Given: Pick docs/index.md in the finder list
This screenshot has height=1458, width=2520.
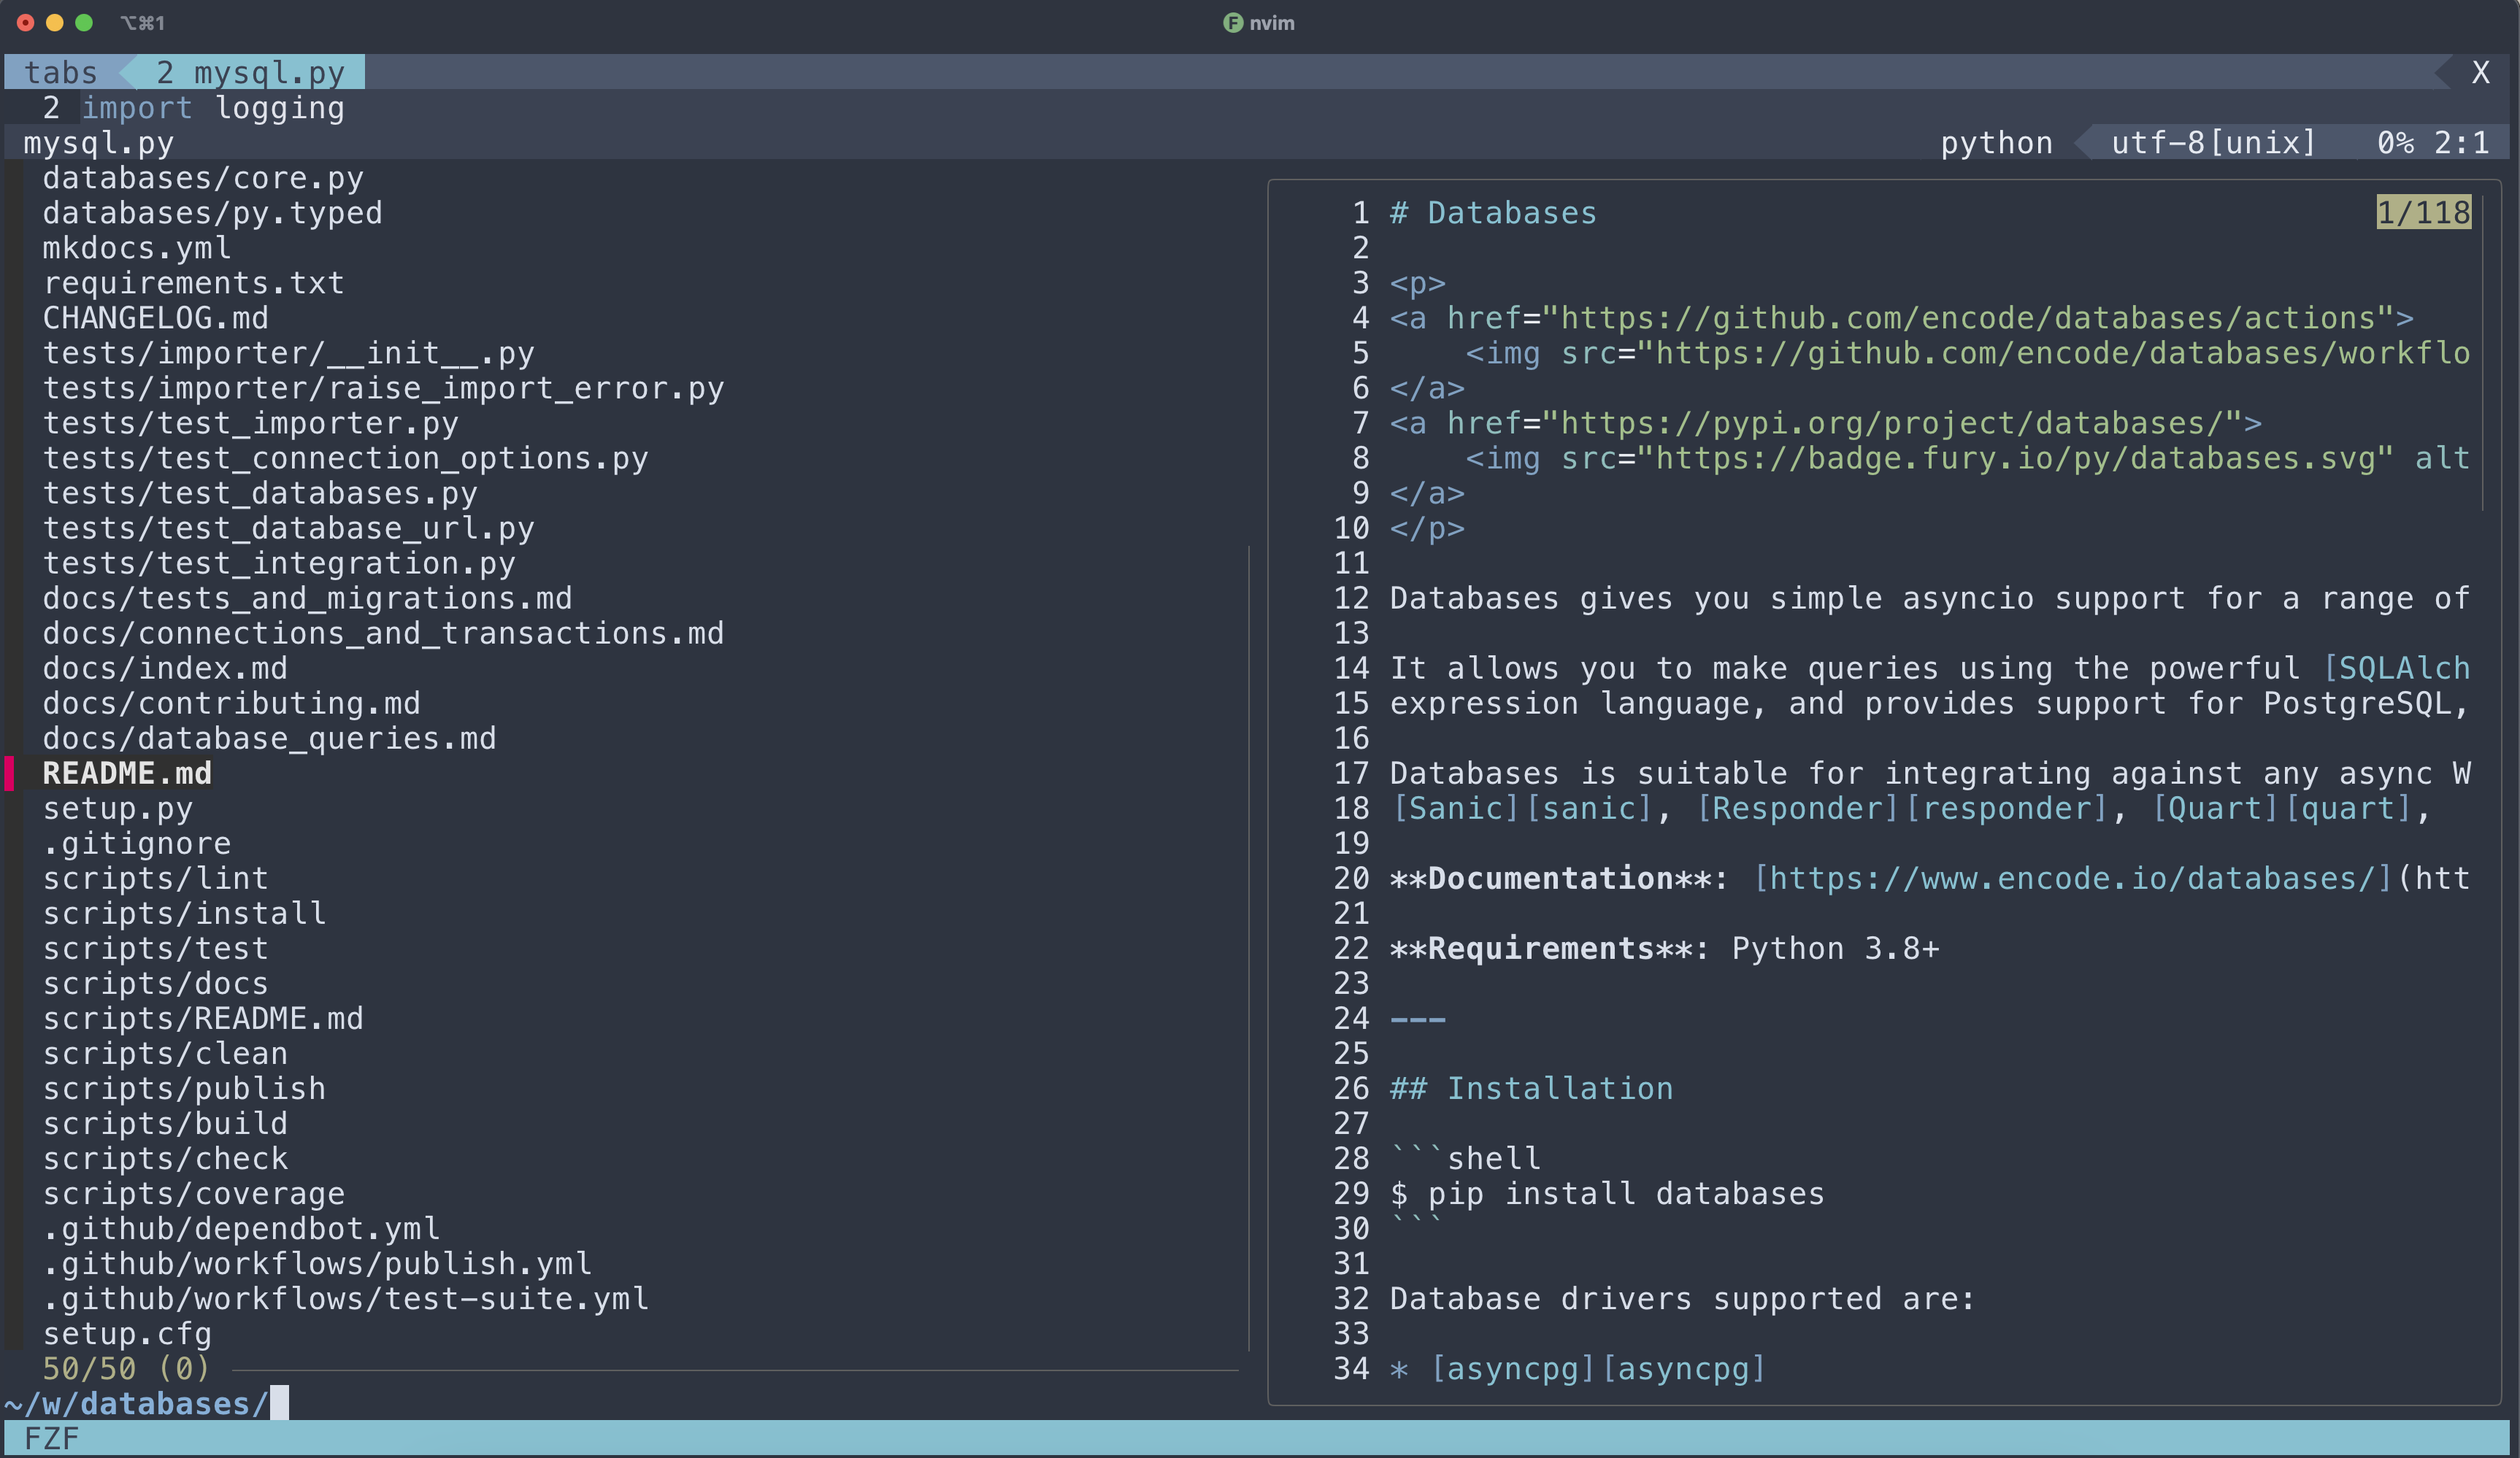Looking at the screenshot, I should (164, 668).
